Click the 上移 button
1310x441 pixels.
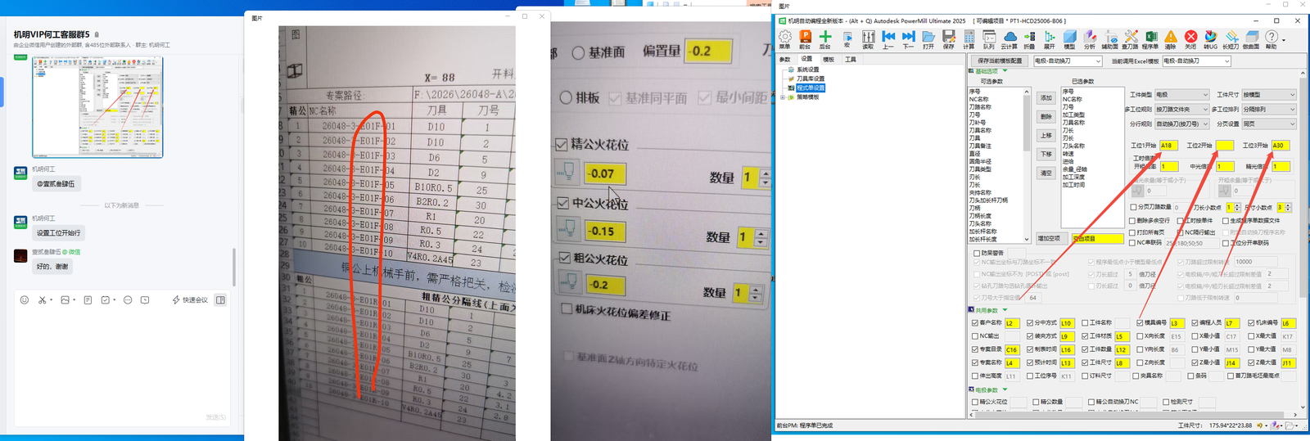[x=1046, y=136]
